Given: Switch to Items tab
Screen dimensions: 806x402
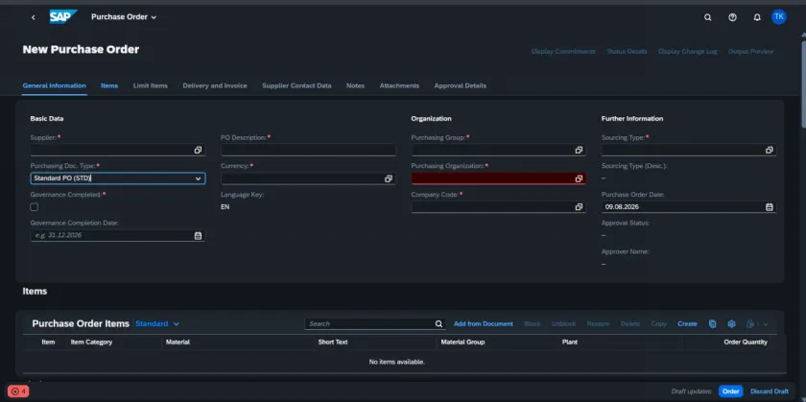Looking at the screenshot, I should click(x=109, y=85).
